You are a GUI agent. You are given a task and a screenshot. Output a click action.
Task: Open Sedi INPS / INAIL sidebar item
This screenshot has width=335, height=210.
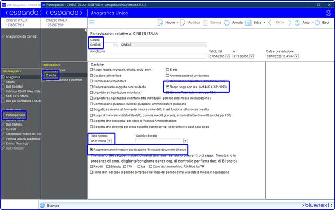[x=17, y=96]
